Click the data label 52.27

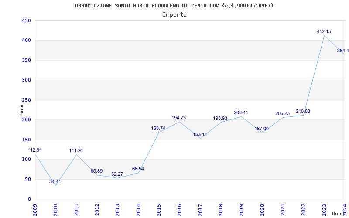pyautogui.click(x=117, y=174)
